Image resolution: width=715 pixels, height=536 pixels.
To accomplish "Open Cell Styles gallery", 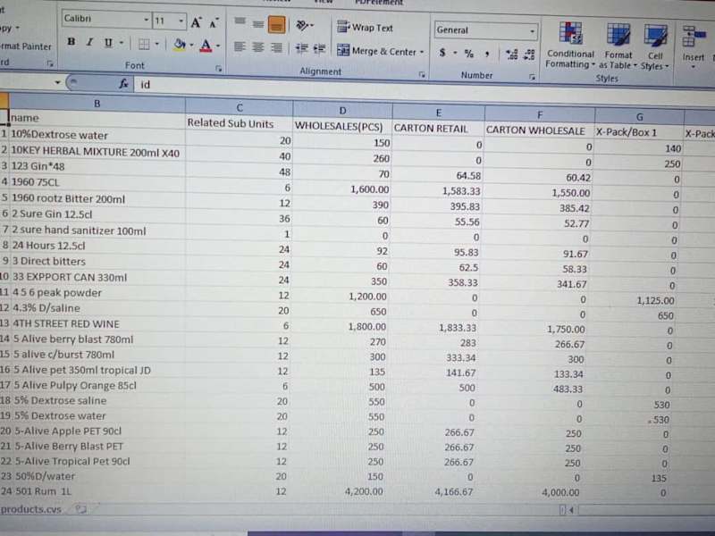I will coord(655,47).
